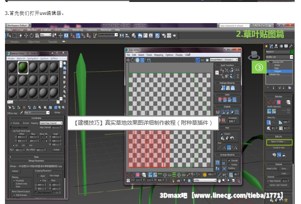Click the Lock Selection padlock icon in Edit UVWs
This screenshot has height=204, width=301.
173,180
